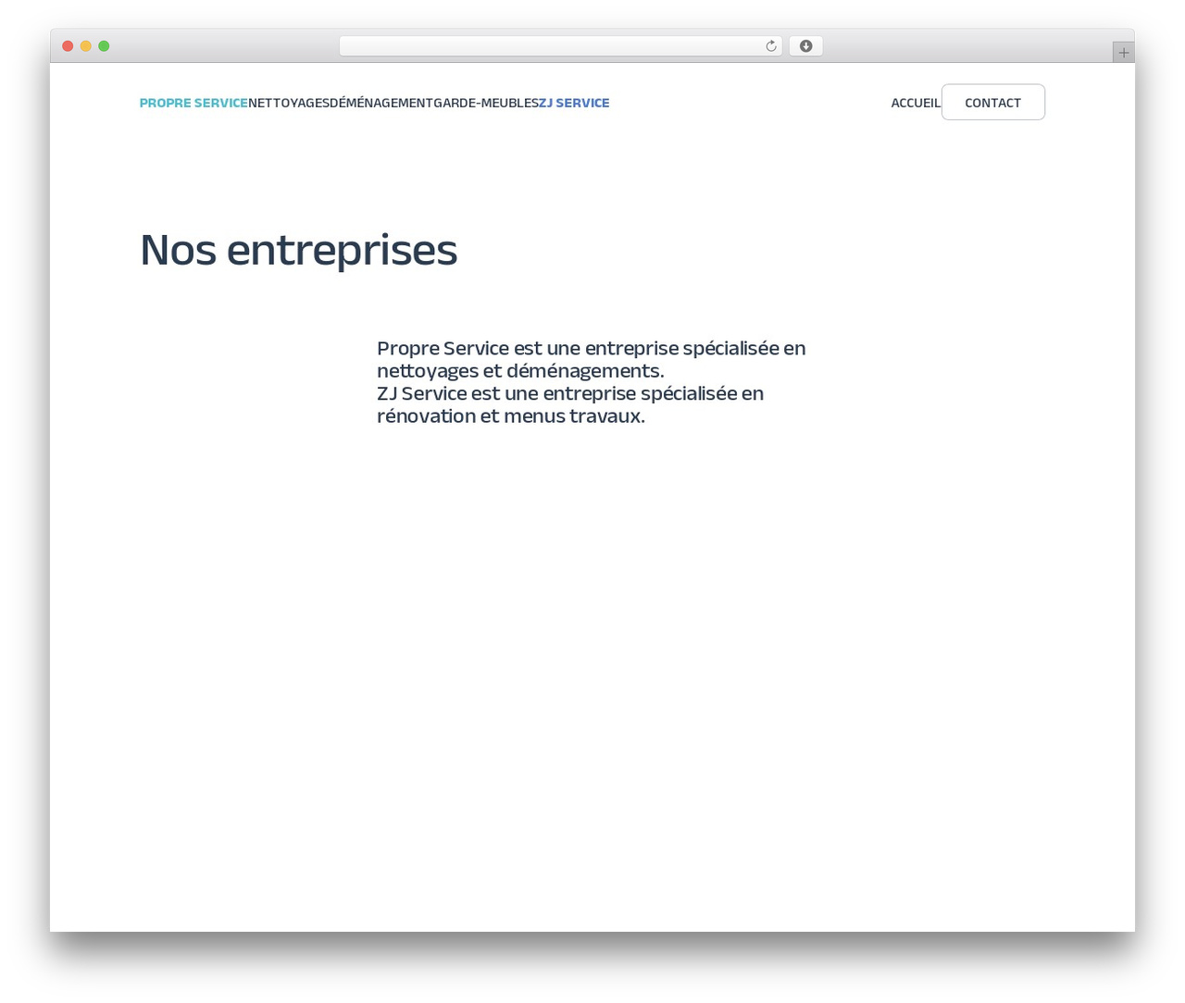Click the Contact button
Image resolution: width=1185 pixels, height=1003 pixels.
click(993, 103)
